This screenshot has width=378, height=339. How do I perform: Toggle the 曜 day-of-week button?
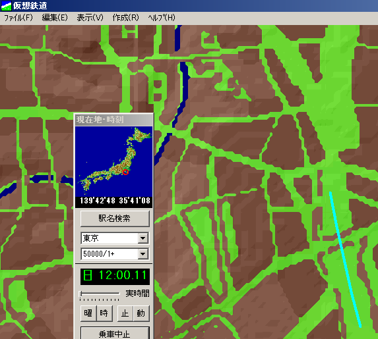tap(88, 313)
